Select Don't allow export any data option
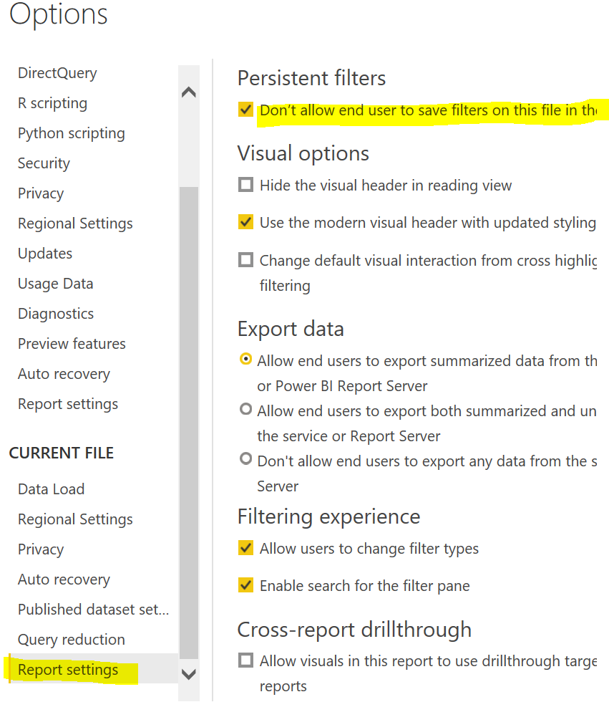Viewport: 609px width, 702px height. 246,459
